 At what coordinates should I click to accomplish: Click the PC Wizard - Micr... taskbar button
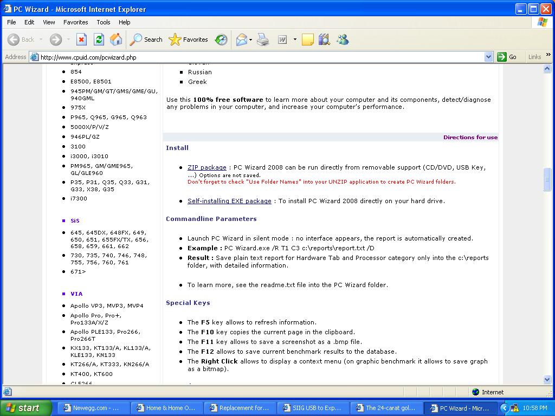[x=460, y=408]
